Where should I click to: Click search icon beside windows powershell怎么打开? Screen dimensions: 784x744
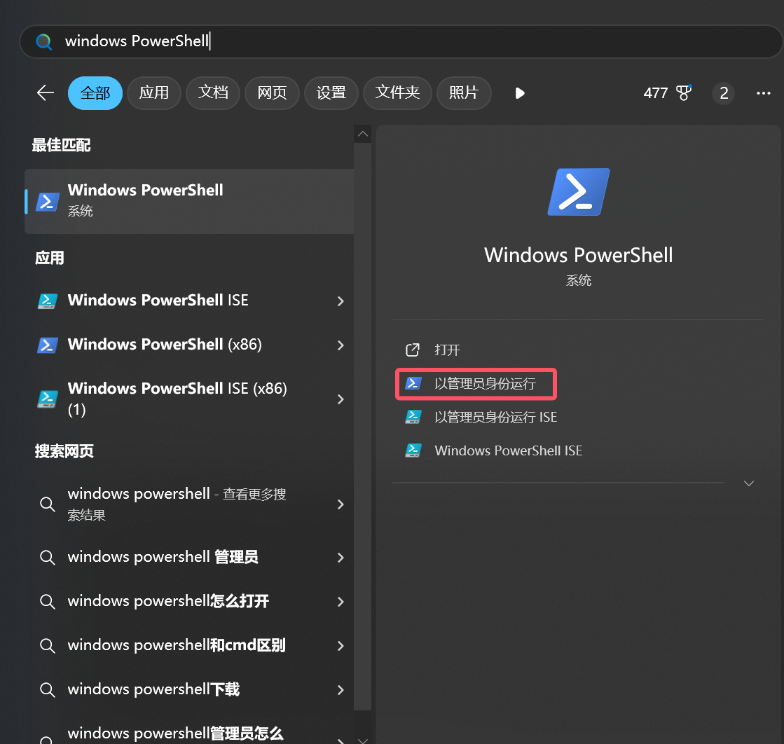coord(48,601)
